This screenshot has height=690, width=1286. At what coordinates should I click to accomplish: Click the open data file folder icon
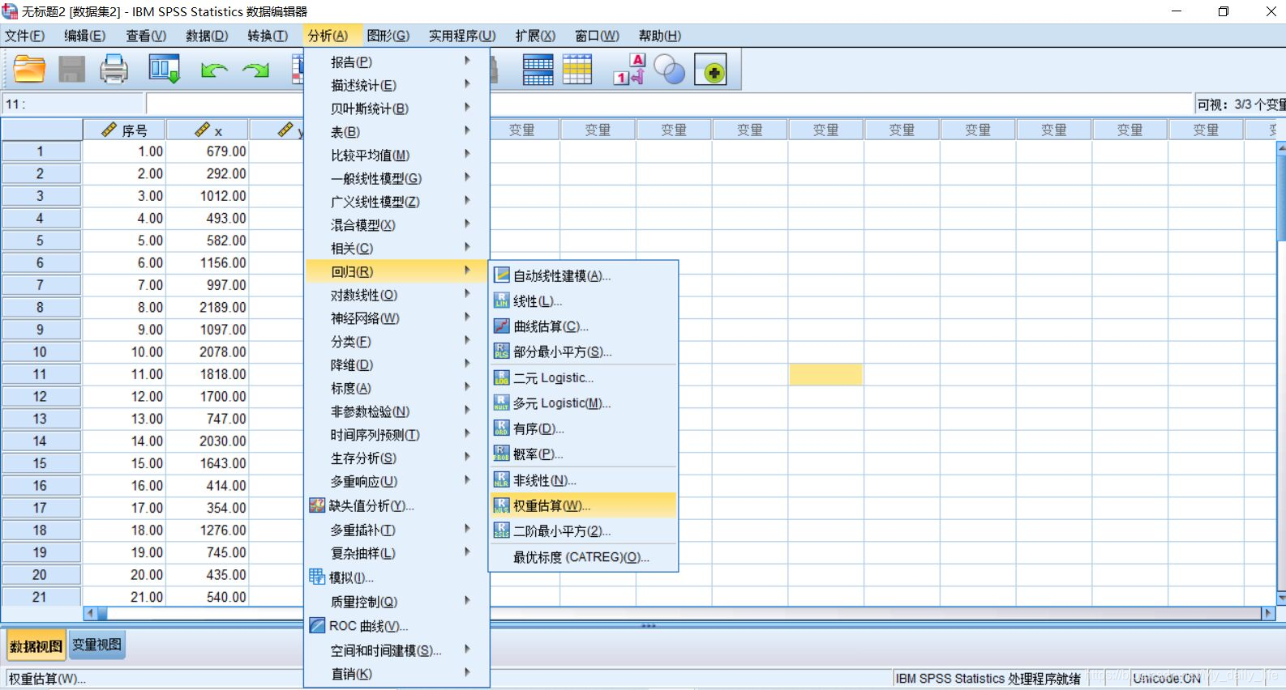(x=29, y=70)
